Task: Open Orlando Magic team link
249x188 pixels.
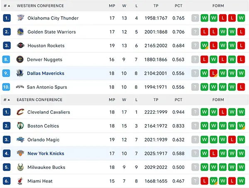Action: click(43, 139)
